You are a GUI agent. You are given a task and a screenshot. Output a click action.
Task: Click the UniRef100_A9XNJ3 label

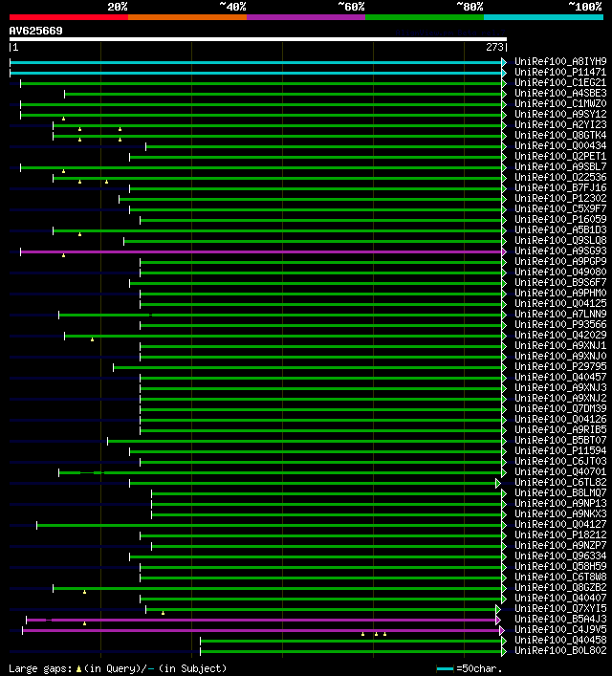pyautogui.click(x=560, y=387)
